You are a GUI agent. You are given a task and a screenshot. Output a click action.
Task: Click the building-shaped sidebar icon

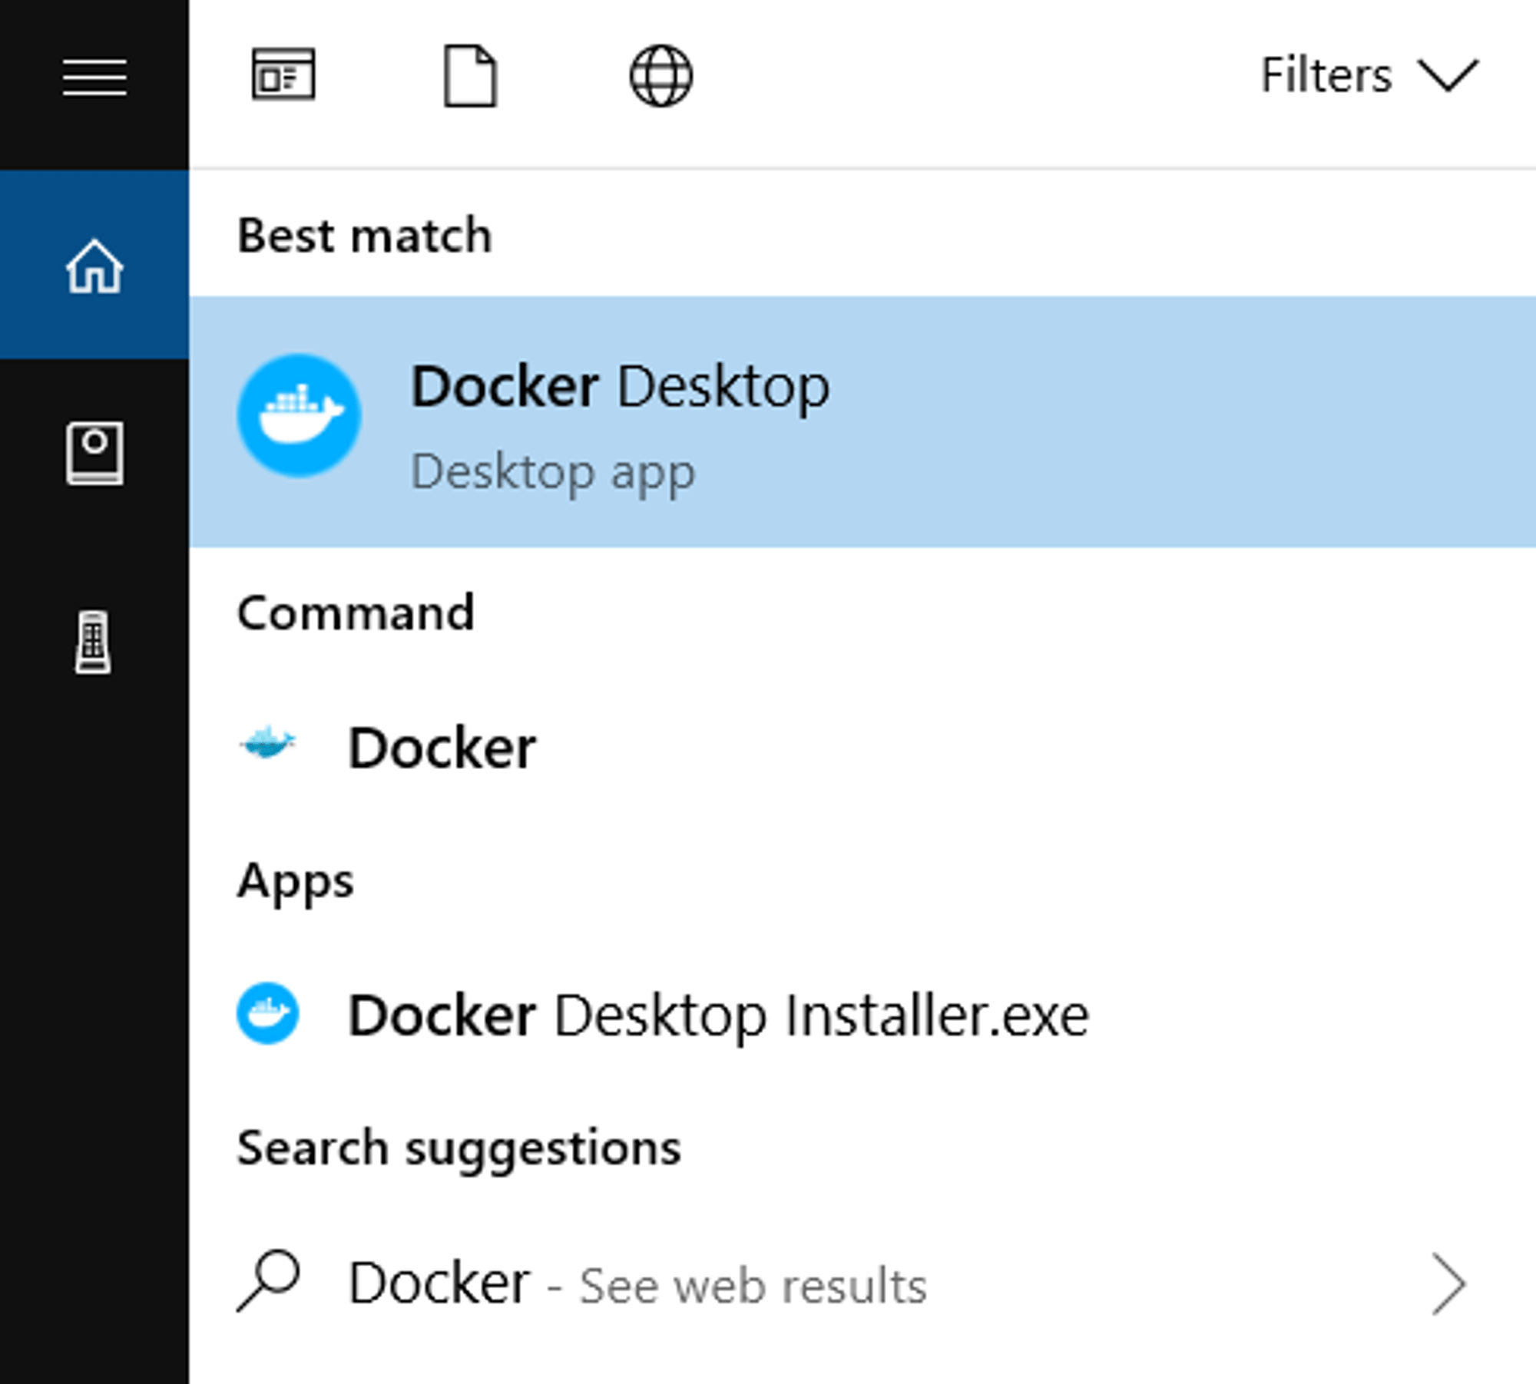pyautogui.click(x=94, y=642)
